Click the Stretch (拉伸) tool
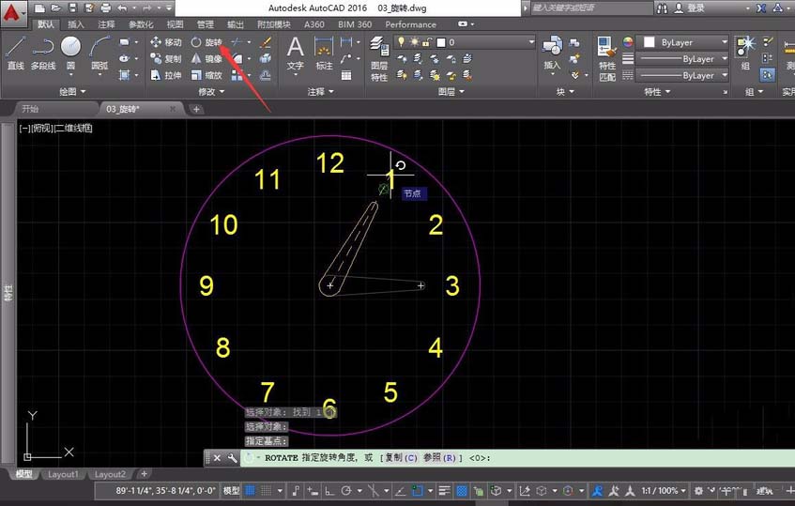 pos(166,75)
